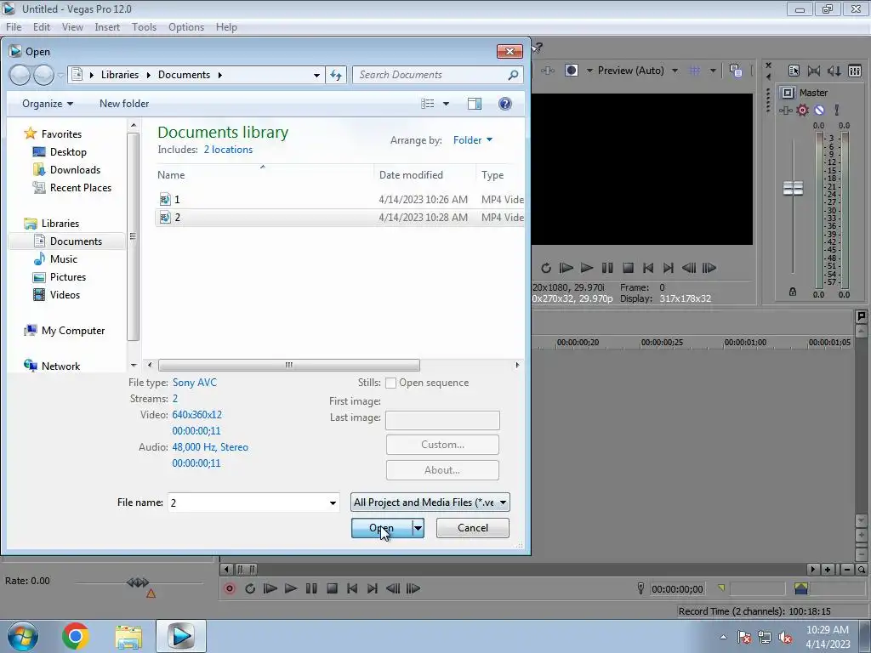The image size is (871, 653).
Task: Click Video Output FX icon in preview toolbar
Action: pos(548,71)
